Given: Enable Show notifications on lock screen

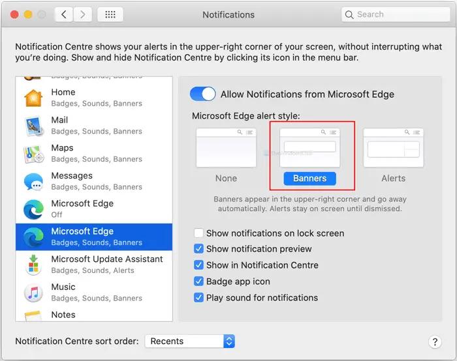Looking at the screenshot, I should [198, 233].
